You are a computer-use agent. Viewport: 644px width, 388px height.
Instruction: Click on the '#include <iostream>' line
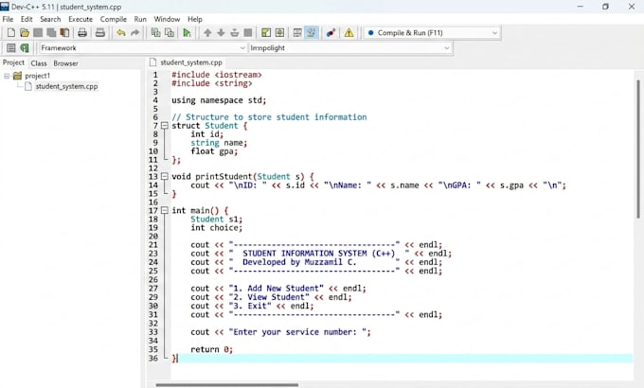coord(217,75)
